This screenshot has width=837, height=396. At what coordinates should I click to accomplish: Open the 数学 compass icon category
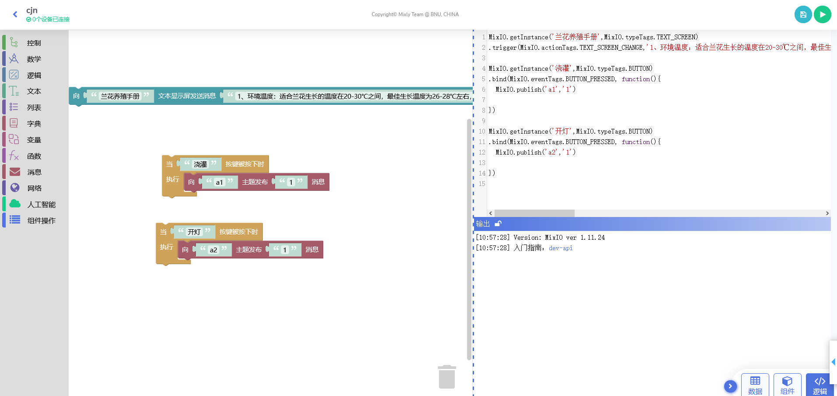(x=14, y=59)
